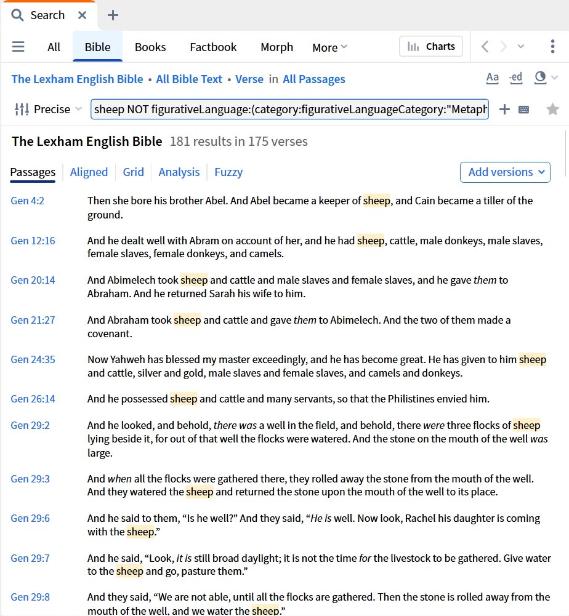Open the hamburger panel menu
Image resolution: width=569 pixels, height=616 pixels.
[x=18, y=47]
